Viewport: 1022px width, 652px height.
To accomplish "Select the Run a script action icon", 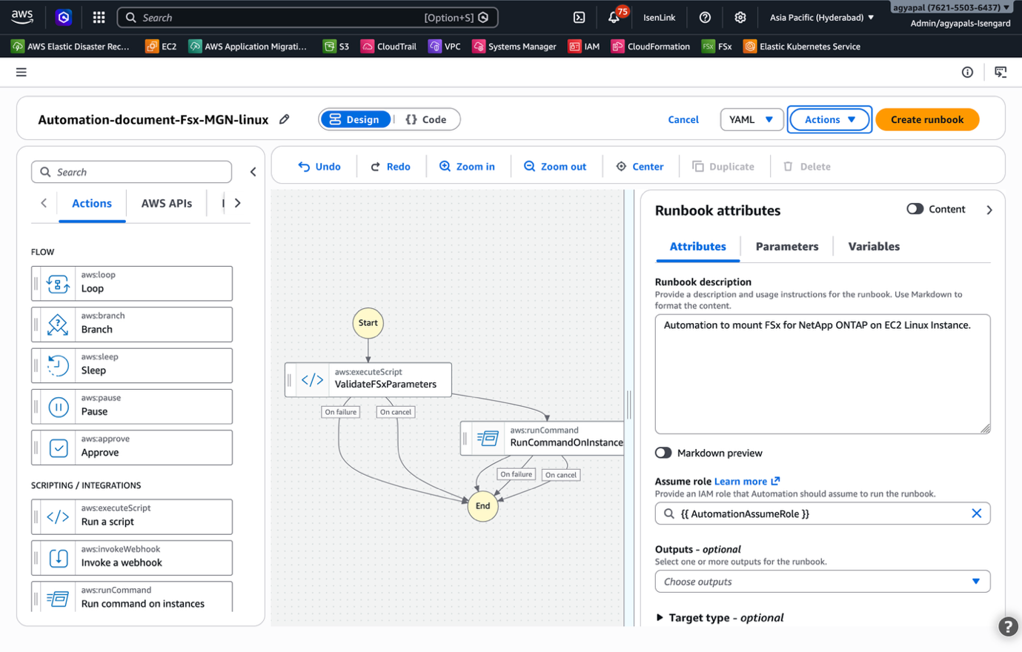I will pos(58,516).
